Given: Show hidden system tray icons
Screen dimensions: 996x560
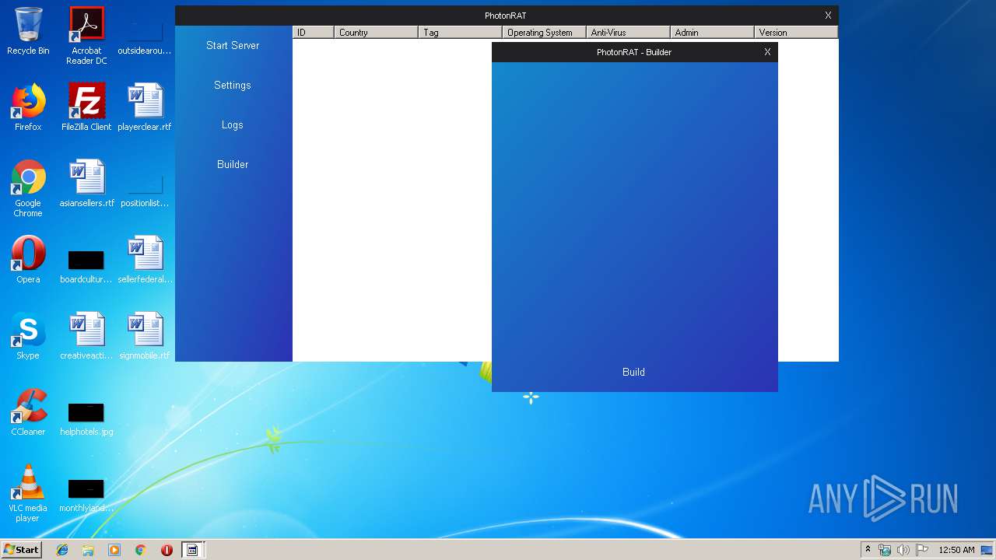Looking at the screenshot, I should pos(868,550).
